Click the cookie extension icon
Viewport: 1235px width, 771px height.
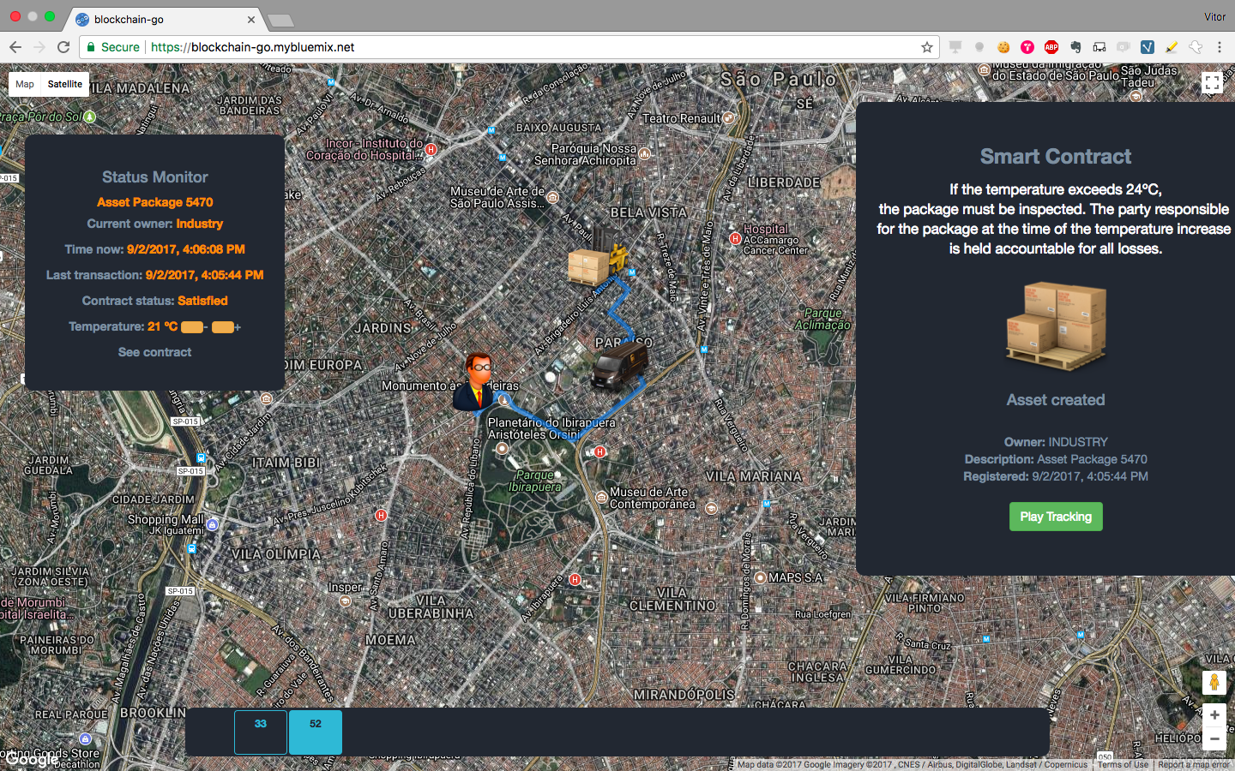[x=1003, y=47]
